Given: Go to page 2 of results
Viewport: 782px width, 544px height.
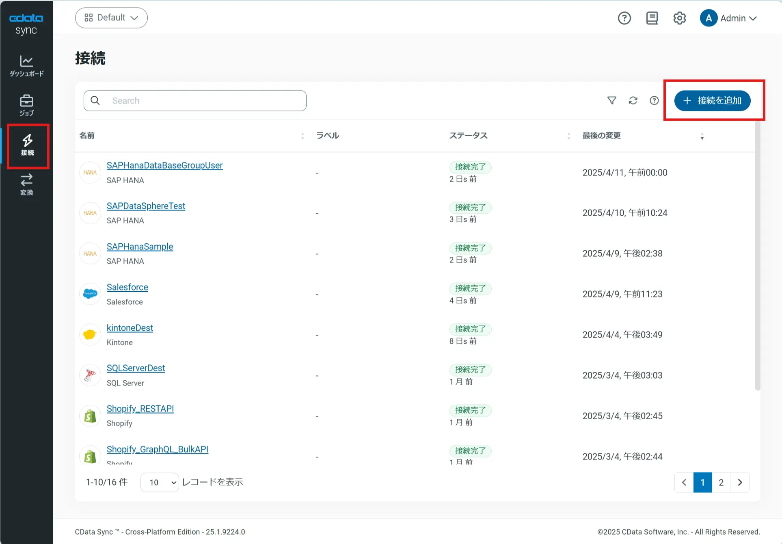Looking at the screenshot, I should (x=721, y=482).
